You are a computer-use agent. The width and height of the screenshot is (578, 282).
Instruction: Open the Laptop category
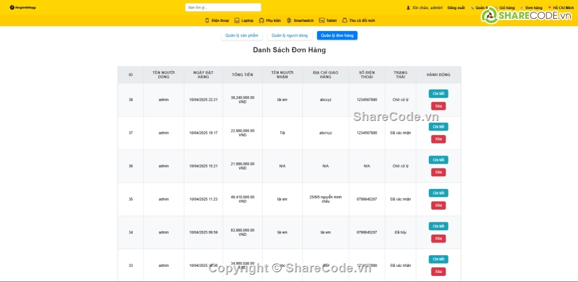click(x=244, y=21)
